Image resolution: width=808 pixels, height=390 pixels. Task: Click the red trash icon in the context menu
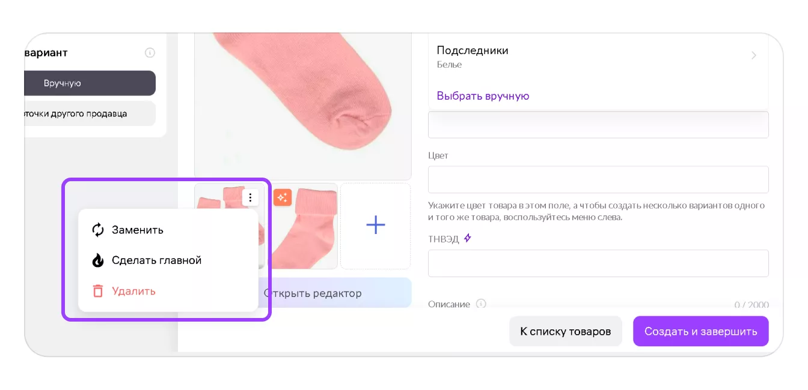(x=98, y=291)
